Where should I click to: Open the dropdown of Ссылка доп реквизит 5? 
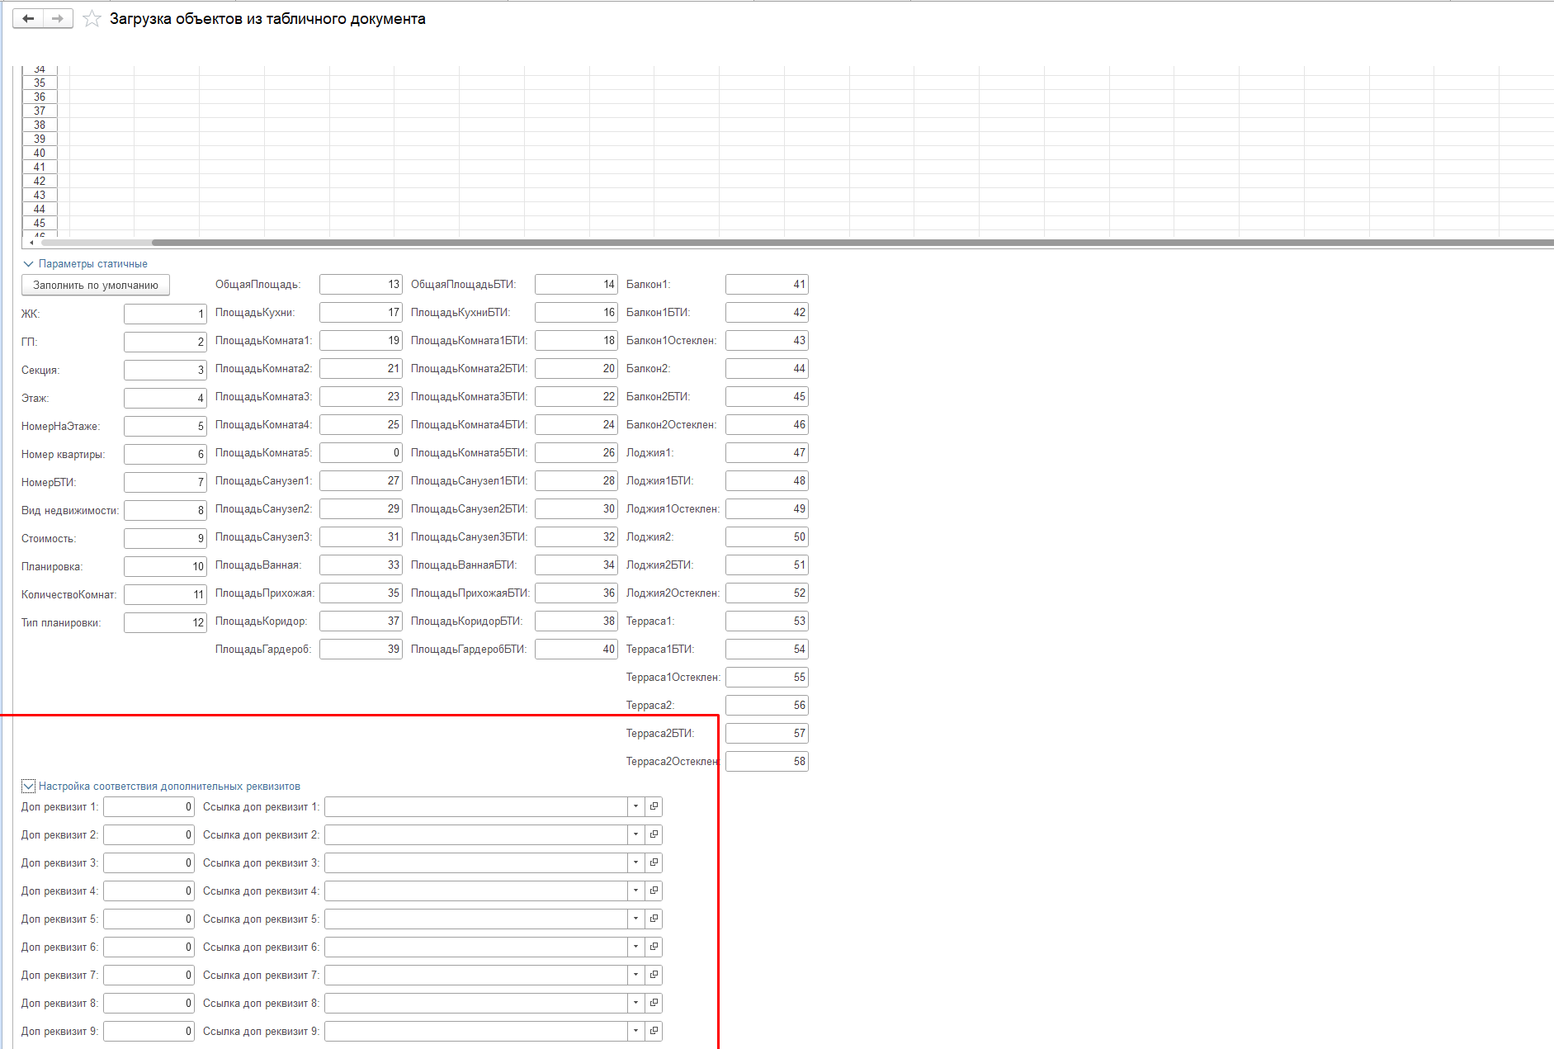[x=635, y=919]
